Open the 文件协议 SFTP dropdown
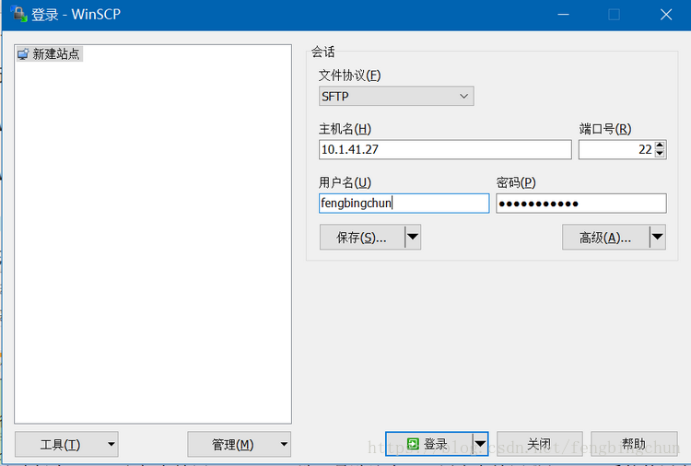This screenshot has height=466, width=691. [x=396, y=96]
